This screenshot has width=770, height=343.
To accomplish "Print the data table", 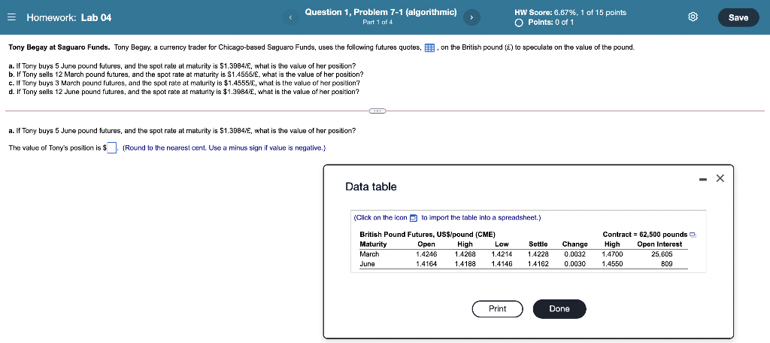I will click(498, 308).
